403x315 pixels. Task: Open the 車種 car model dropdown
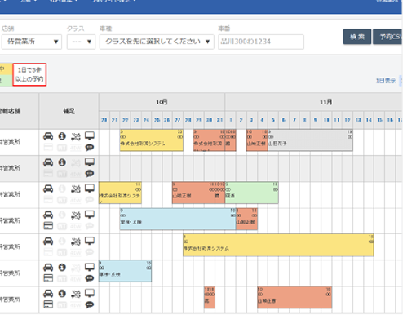(x=157, y=42)
